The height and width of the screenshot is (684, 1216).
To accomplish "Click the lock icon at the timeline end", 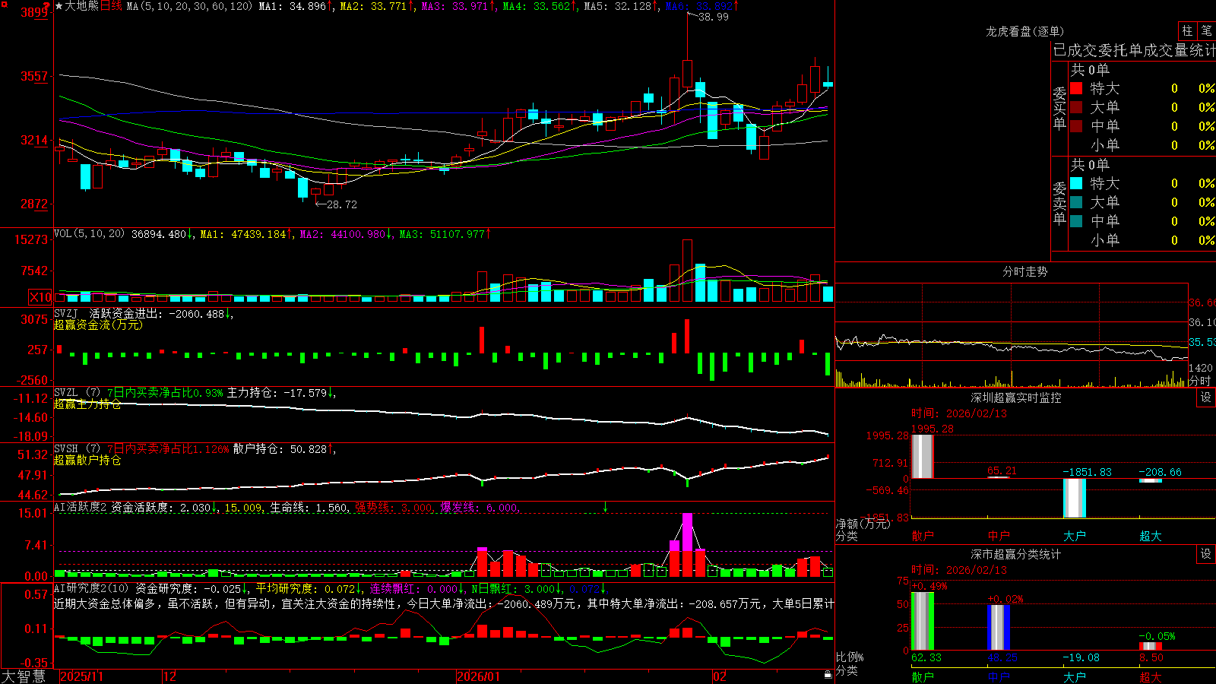I will tap(828, 675).
